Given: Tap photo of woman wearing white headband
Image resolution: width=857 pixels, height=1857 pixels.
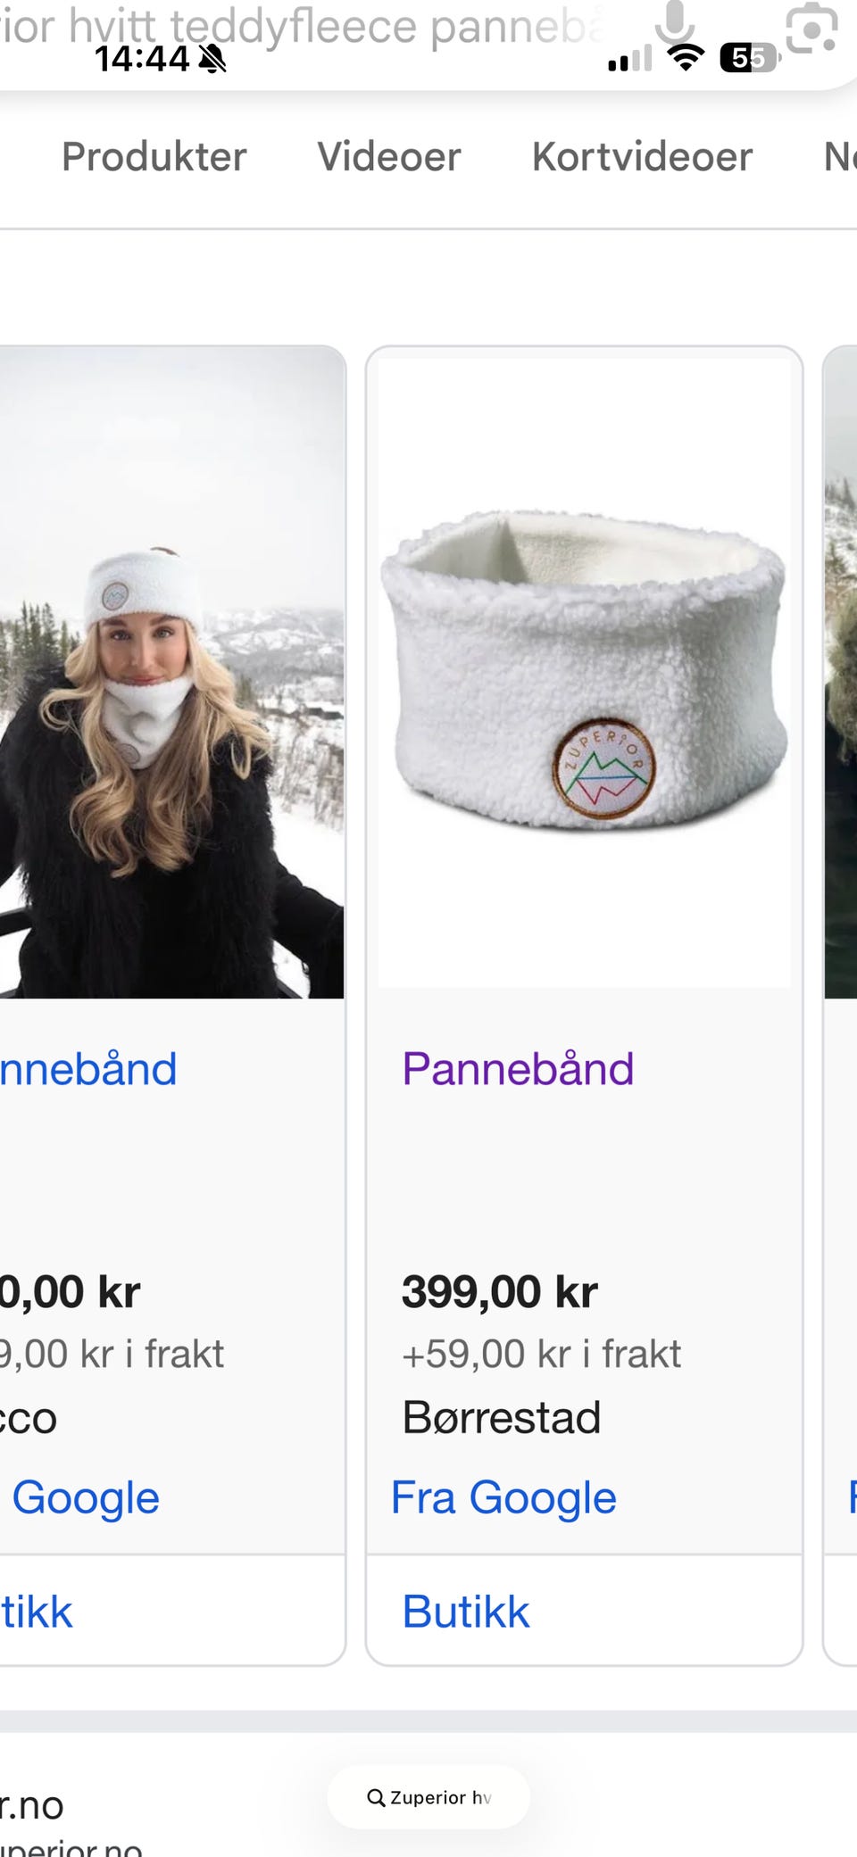Looking at the screenshot, I should click(171, 673).
